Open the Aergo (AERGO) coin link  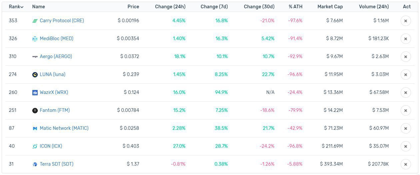coord(56,56)
